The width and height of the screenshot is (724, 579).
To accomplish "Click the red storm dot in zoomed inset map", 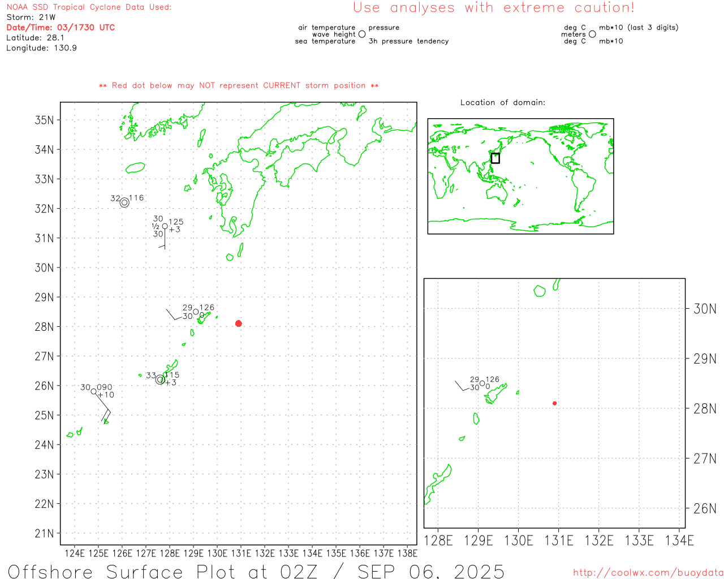I will tap(555, 403).
